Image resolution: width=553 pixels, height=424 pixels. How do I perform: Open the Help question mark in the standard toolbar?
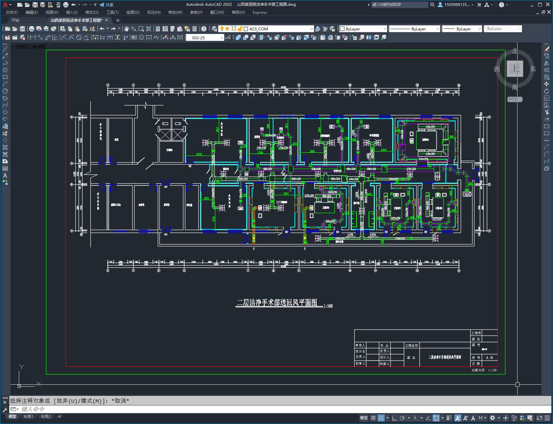pos(204,29)
